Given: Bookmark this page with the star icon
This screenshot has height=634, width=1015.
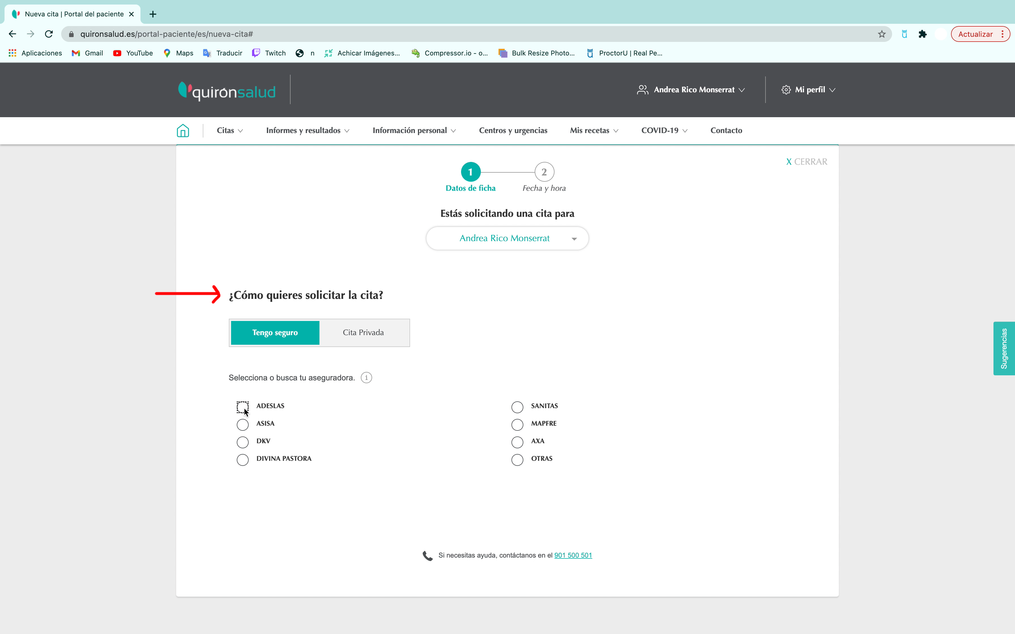Looking at the screenshot, I should [882, 34].
